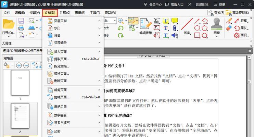
Task: Click the green rotate clockwise icon
Action: point(120,35)
